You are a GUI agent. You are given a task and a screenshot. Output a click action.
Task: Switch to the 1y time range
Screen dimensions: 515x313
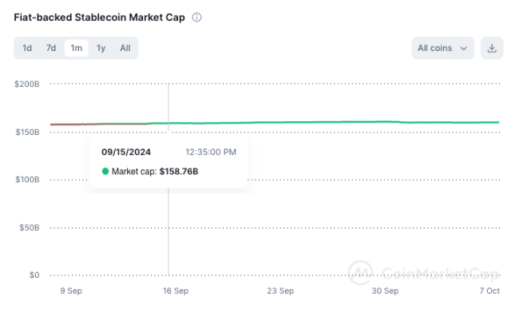[101, 48]
